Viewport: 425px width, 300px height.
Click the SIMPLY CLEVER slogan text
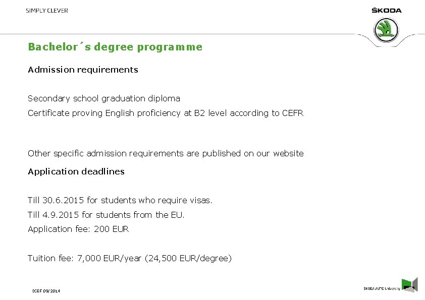(x=47, y=11)
